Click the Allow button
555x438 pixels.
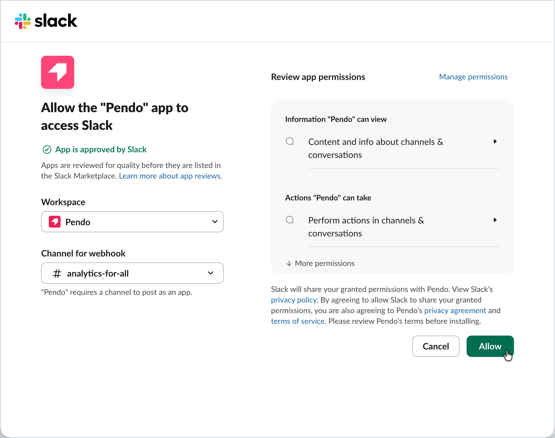(490, 346)
